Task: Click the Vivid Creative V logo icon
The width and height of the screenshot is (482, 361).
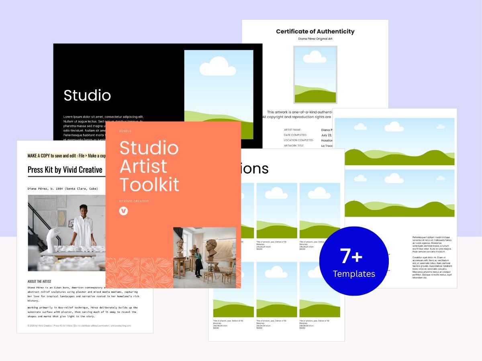Action: 124,211
